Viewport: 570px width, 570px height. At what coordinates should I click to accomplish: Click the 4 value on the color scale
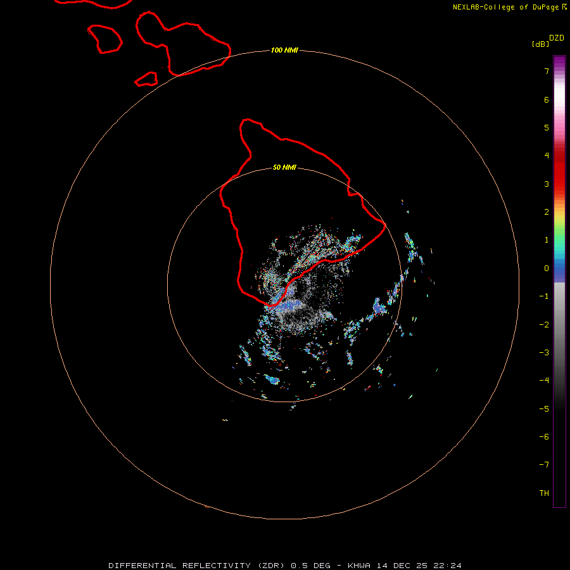point(547,156)
